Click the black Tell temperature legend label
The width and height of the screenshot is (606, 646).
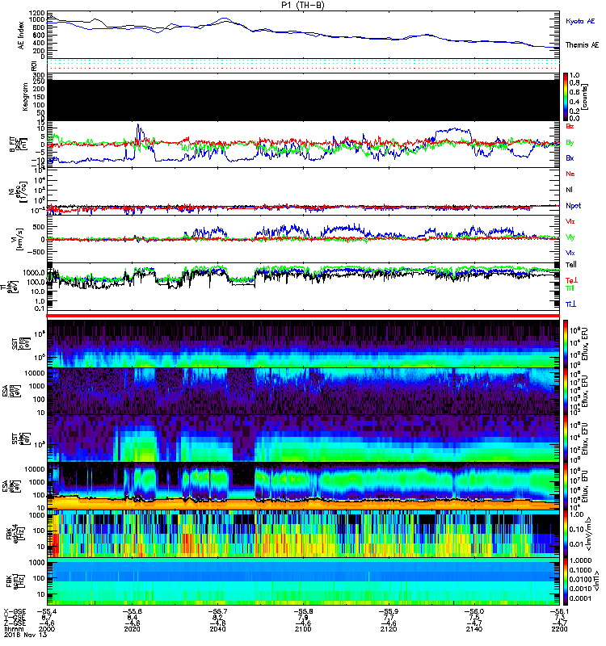click(571, 265)
